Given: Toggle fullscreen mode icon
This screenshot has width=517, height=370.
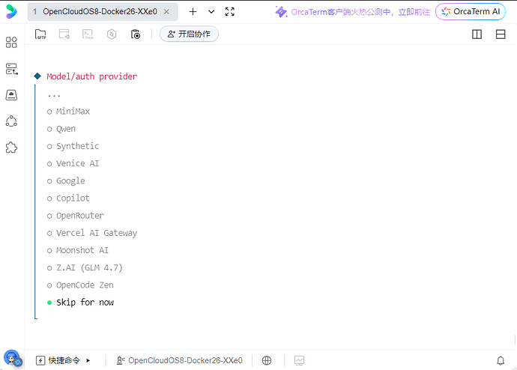Looking at the screenshot, I should coord(230,11).
